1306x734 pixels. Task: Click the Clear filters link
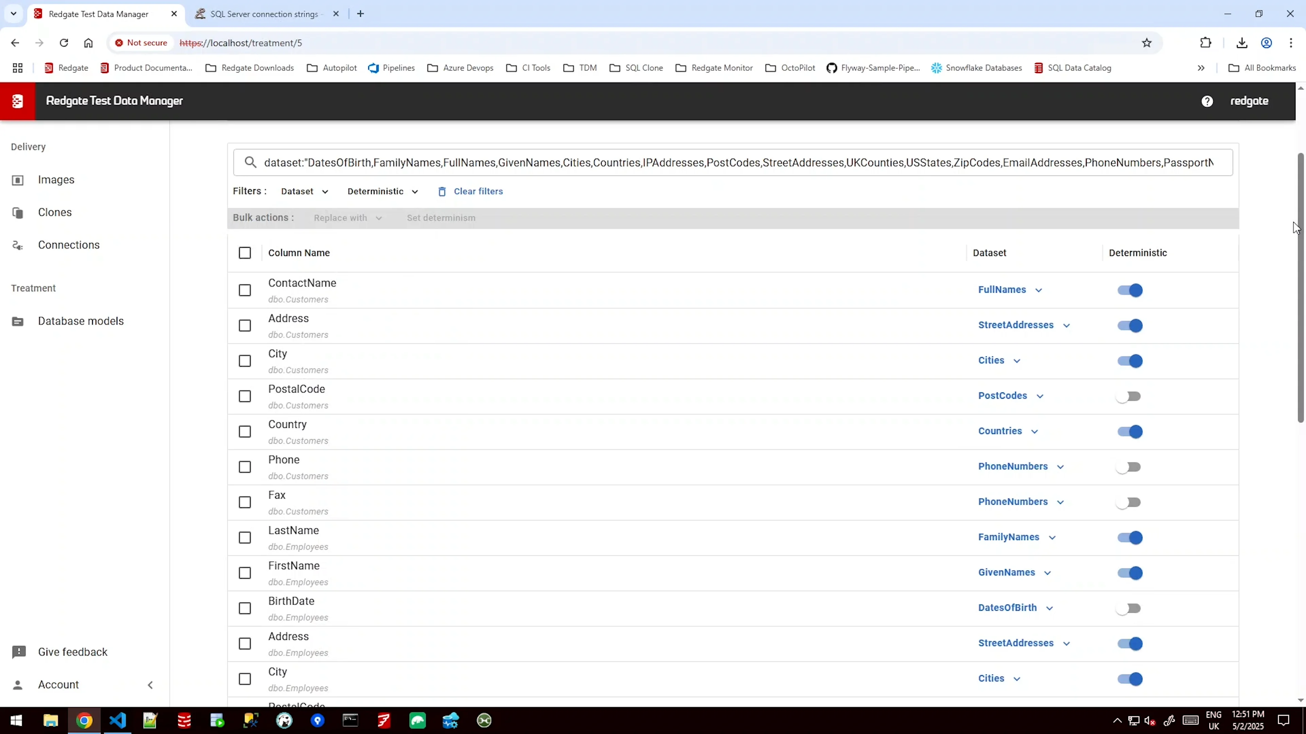pyautogui.click(x=478, y=191)
